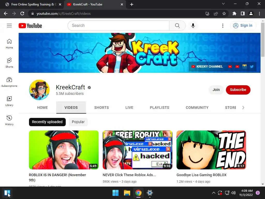
Task: Open Chrome profile icon
Action: [251, 13]
